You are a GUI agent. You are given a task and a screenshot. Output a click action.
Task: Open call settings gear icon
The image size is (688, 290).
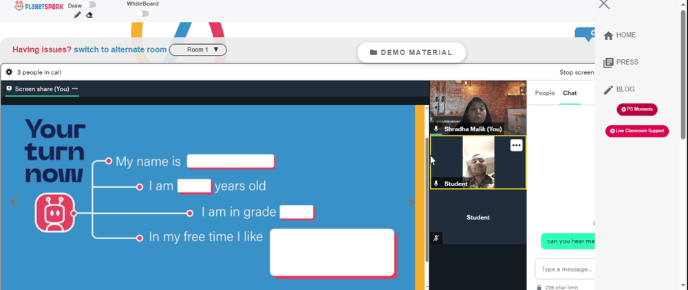(9, 72)
